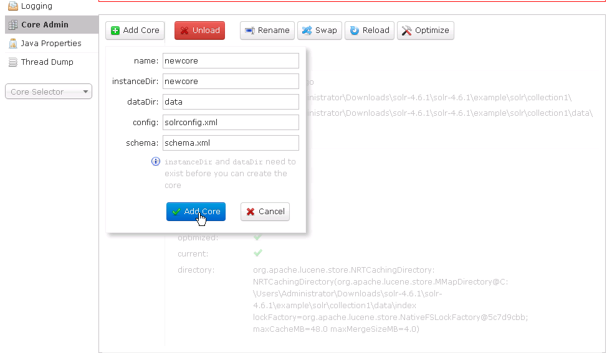The height and width of the screenshot is (353, 607).
Task: Click the instanceDir text field
Action: coord(231,81)
